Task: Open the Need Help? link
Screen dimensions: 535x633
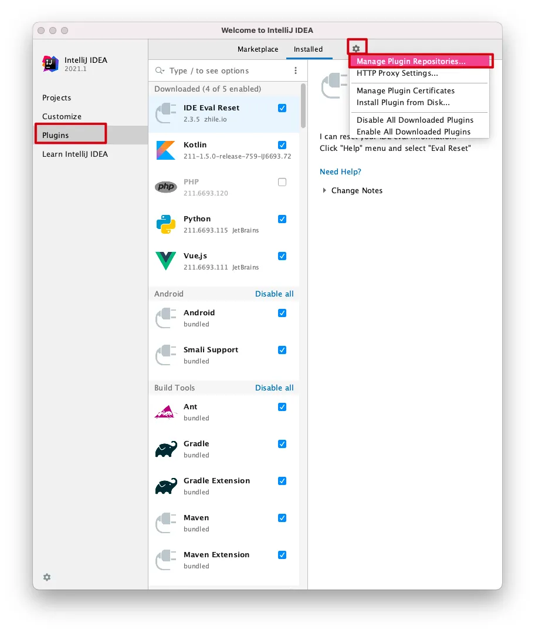Action: point(340,171)
